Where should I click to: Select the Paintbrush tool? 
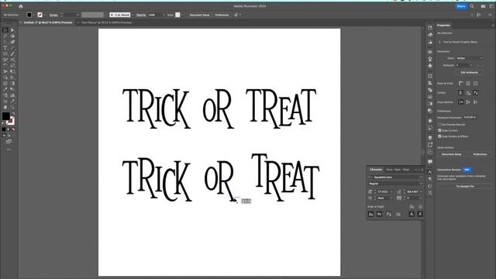[x=12, y=53]
